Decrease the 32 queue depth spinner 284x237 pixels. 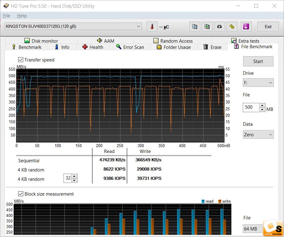(x=74, y=180)
